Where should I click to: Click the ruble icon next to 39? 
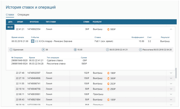click(43, 50)
